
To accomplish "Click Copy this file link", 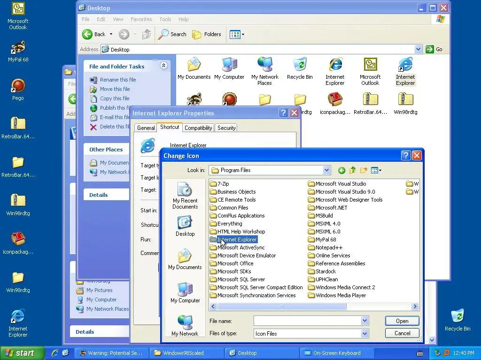I will pyautogui.click(x=115, y=98).
